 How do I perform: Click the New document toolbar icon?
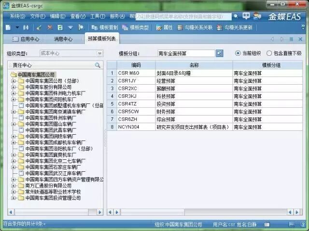[8, 27]
